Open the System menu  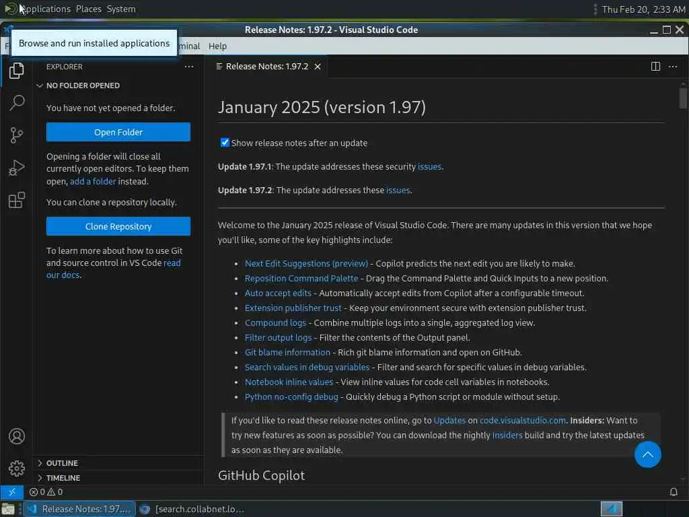[x=121, y=9]
